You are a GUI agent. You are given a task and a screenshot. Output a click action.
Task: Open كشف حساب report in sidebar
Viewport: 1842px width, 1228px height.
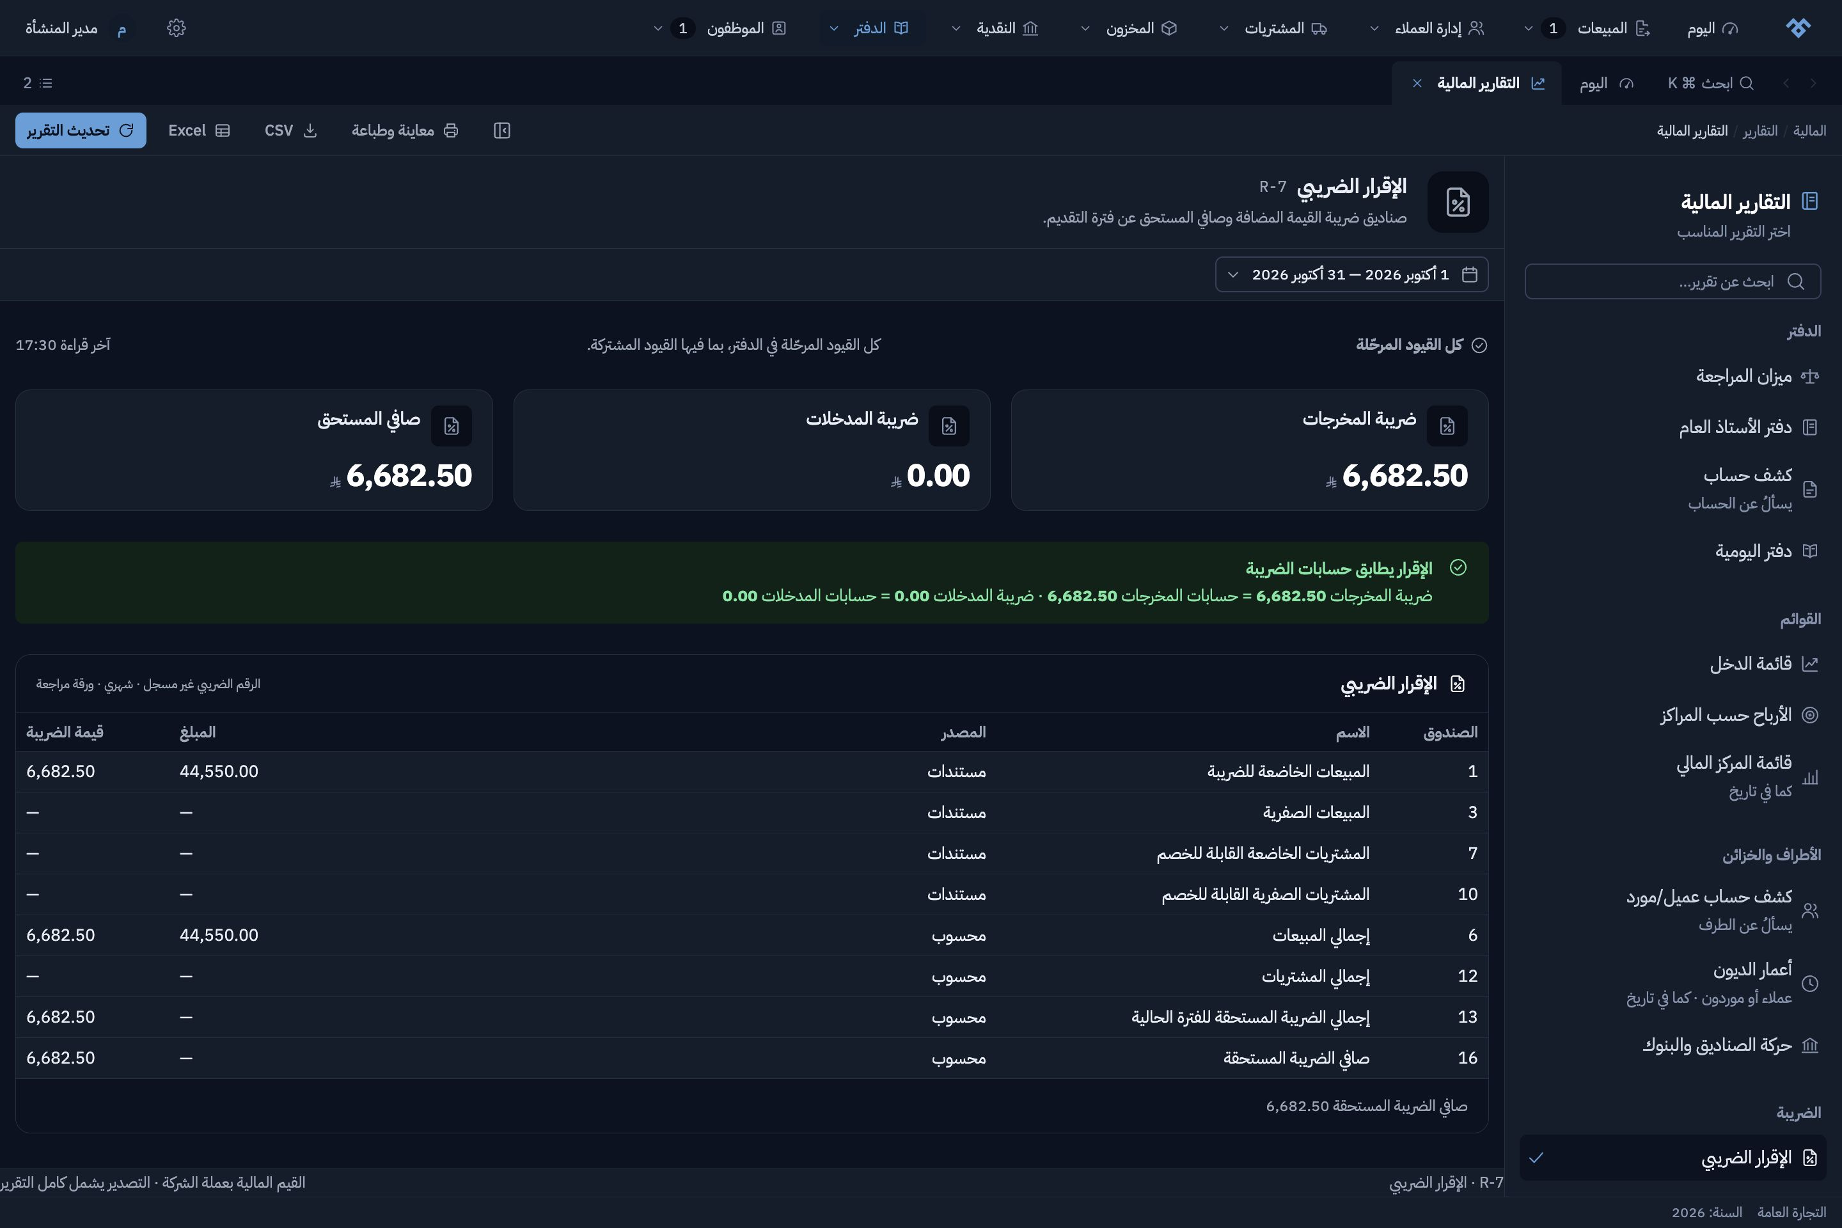coord(1673,489)
